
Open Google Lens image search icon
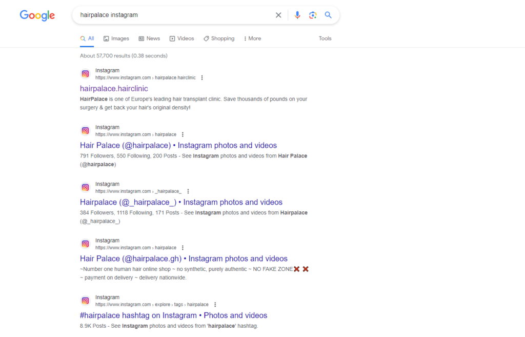[x=313, y=15]
